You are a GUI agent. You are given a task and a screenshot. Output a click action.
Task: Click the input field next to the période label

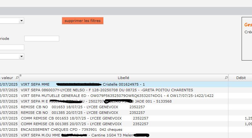pos(42,39)
